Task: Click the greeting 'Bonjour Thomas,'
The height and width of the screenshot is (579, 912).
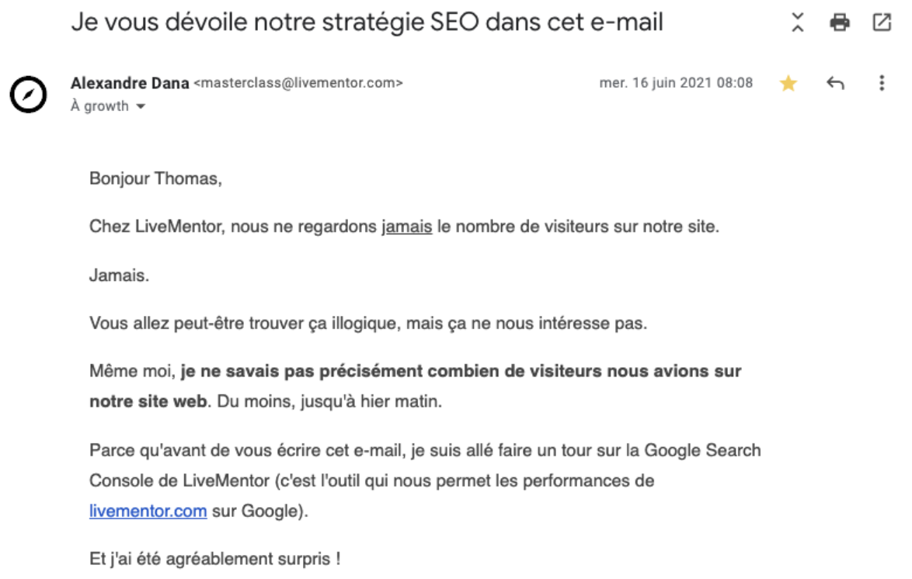Action: tap(155, 179)
